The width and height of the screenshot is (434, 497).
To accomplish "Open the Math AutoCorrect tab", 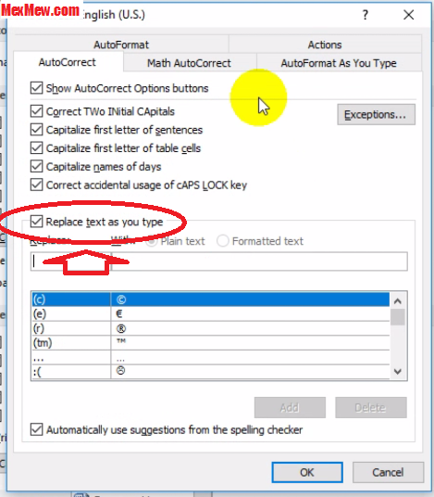I will click(x=189, y=63).
